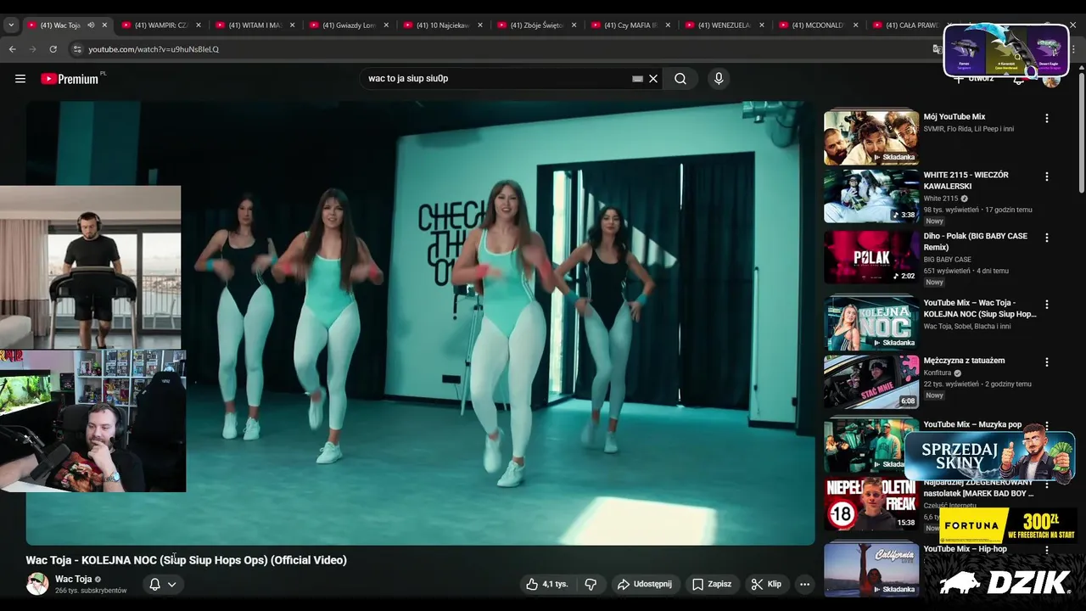This screenshot has width=1086, height=611.
Task: Open menu for "Diho - Polak" video
Action: point(1046,238)
